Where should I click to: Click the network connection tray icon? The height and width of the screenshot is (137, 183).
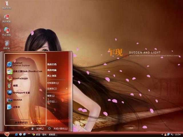point(168,134)
